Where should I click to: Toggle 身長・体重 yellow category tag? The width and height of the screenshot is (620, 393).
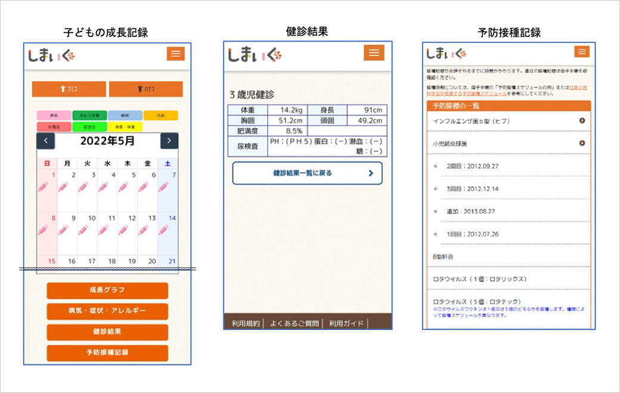coord(125,127)
